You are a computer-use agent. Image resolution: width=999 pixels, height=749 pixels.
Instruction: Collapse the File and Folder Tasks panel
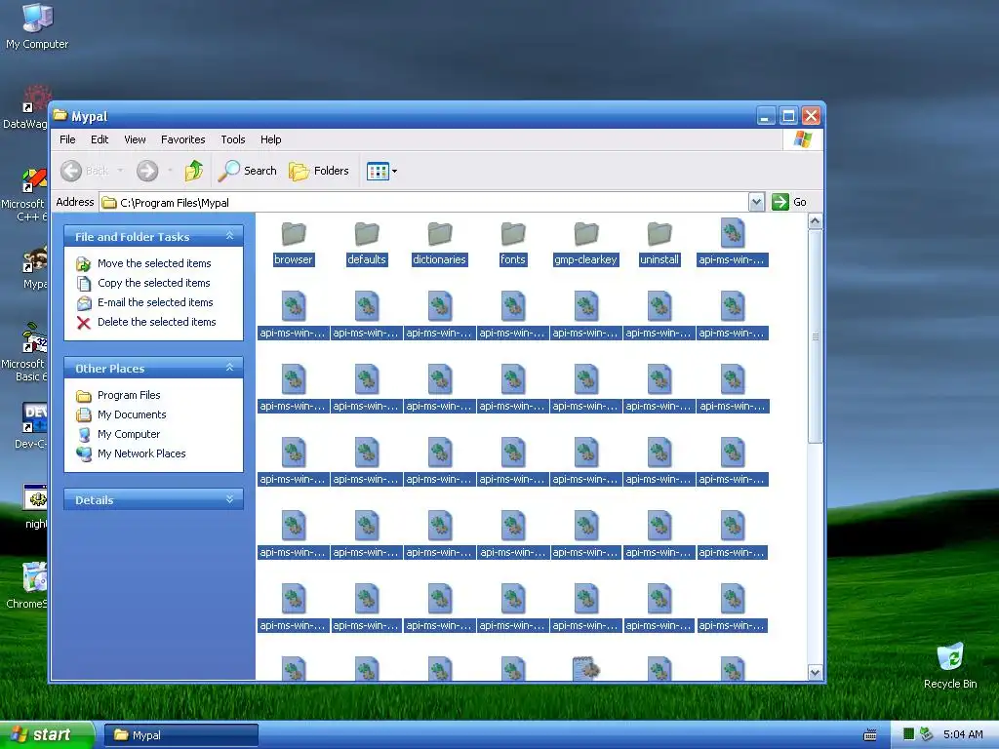230,236
